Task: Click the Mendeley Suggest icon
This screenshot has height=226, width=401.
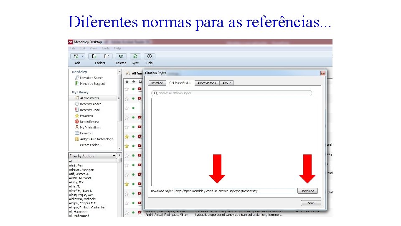Action: point(77,83)
